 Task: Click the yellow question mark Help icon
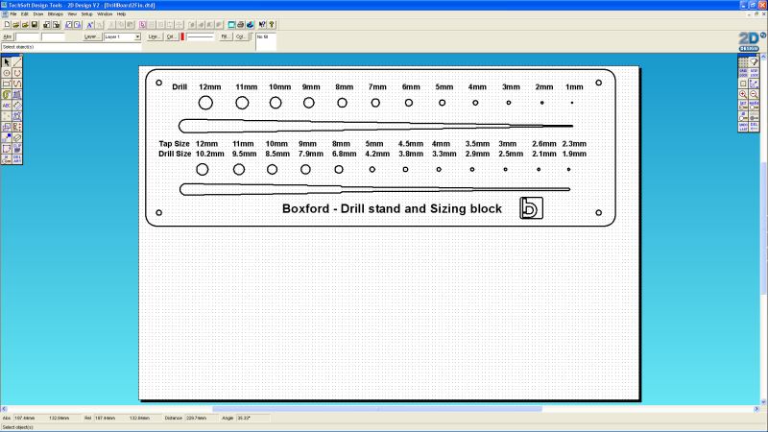click(272, 25)
